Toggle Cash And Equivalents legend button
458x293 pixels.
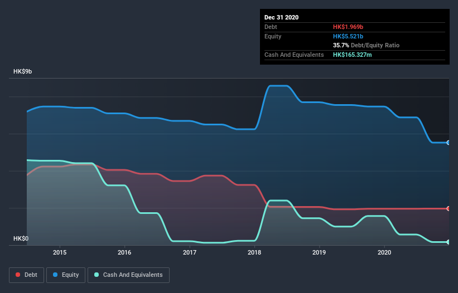coord(128,275)
